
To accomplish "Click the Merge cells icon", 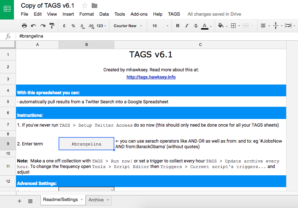I will (x=246, y=26).
